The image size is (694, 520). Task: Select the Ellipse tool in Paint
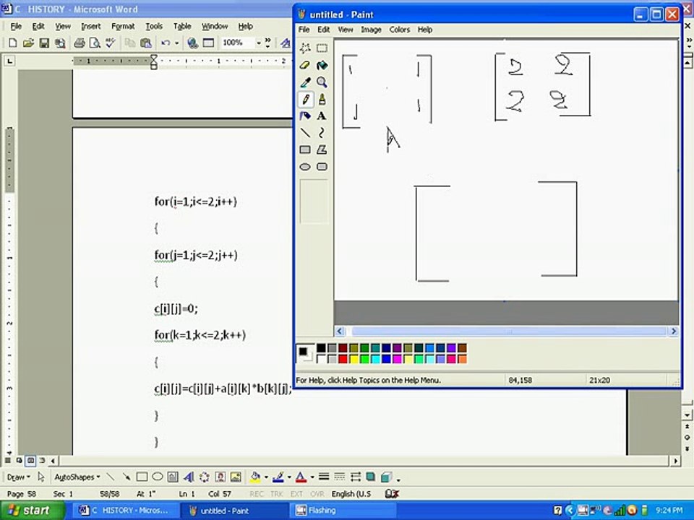tap(305, 167)
